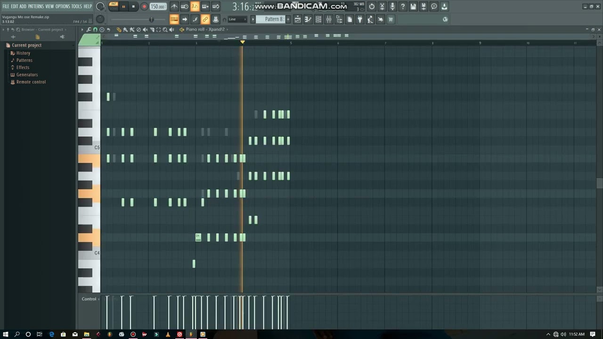Open the Piano roll - Xpand!2 target dropdown
This screenshot has height=339, width=603.
point(205,30)
